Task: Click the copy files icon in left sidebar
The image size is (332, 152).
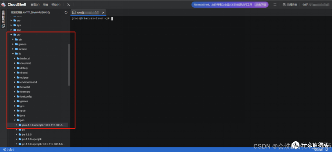Action: tap(3, 26)
